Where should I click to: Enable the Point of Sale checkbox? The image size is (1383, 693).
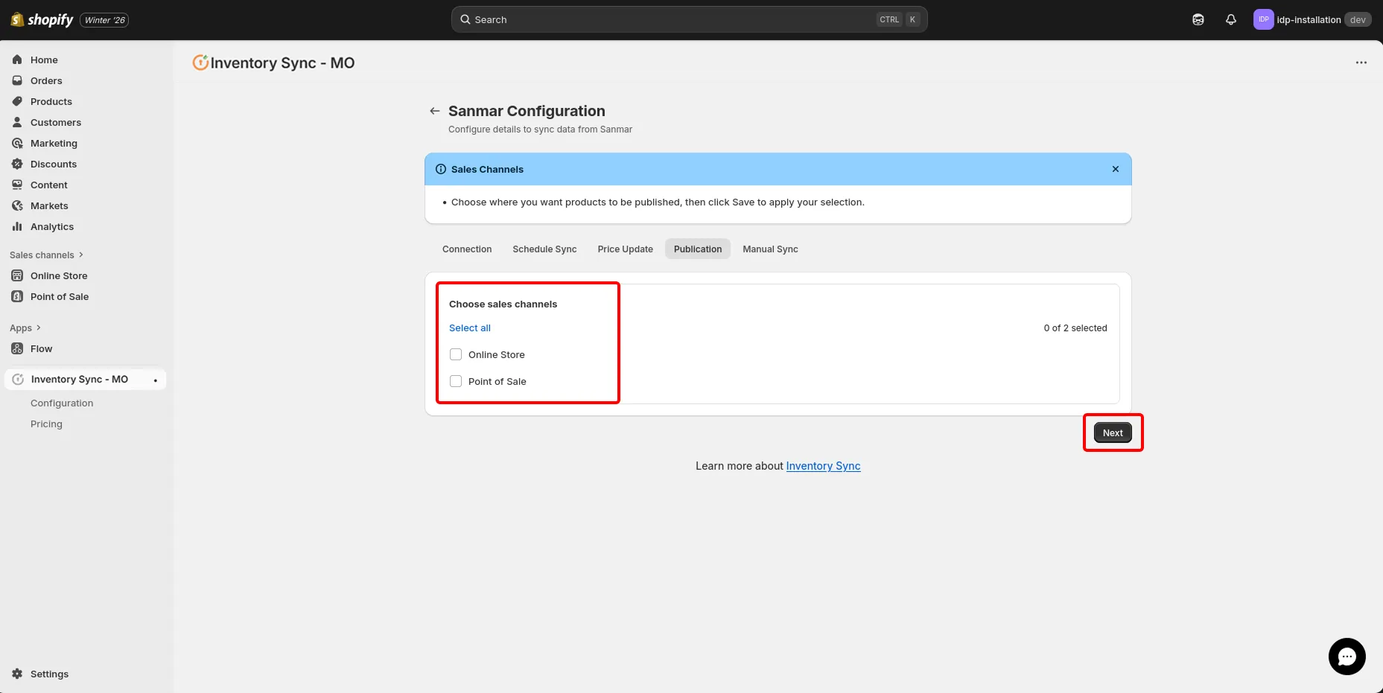click(455, 381)
